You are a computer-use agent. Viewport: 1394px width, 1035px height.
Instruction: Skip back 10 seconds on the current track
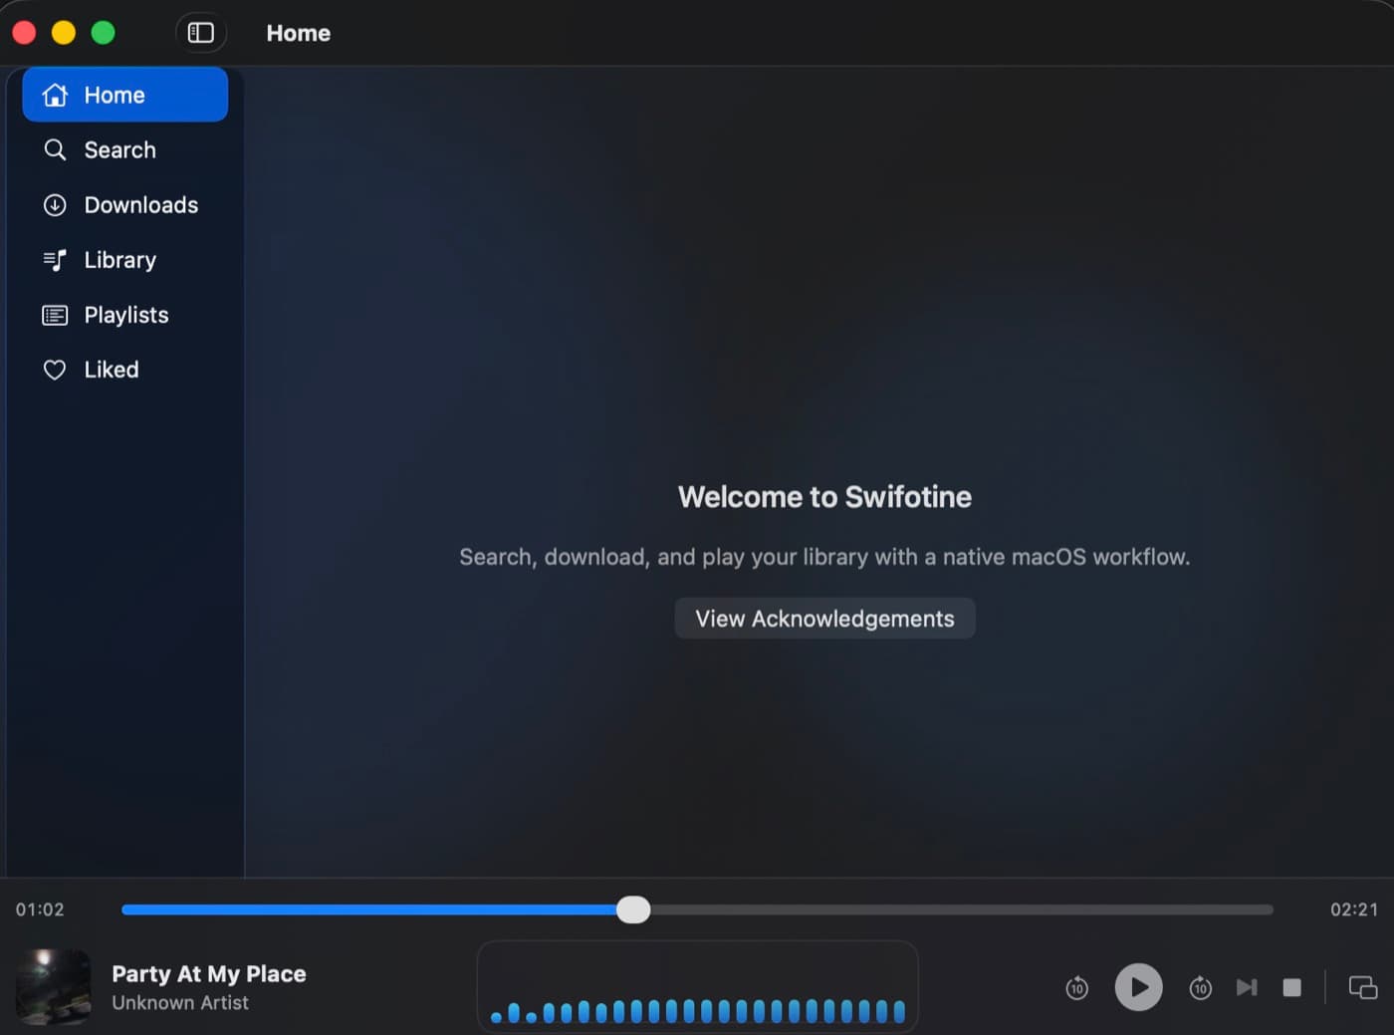[1076, 987]
